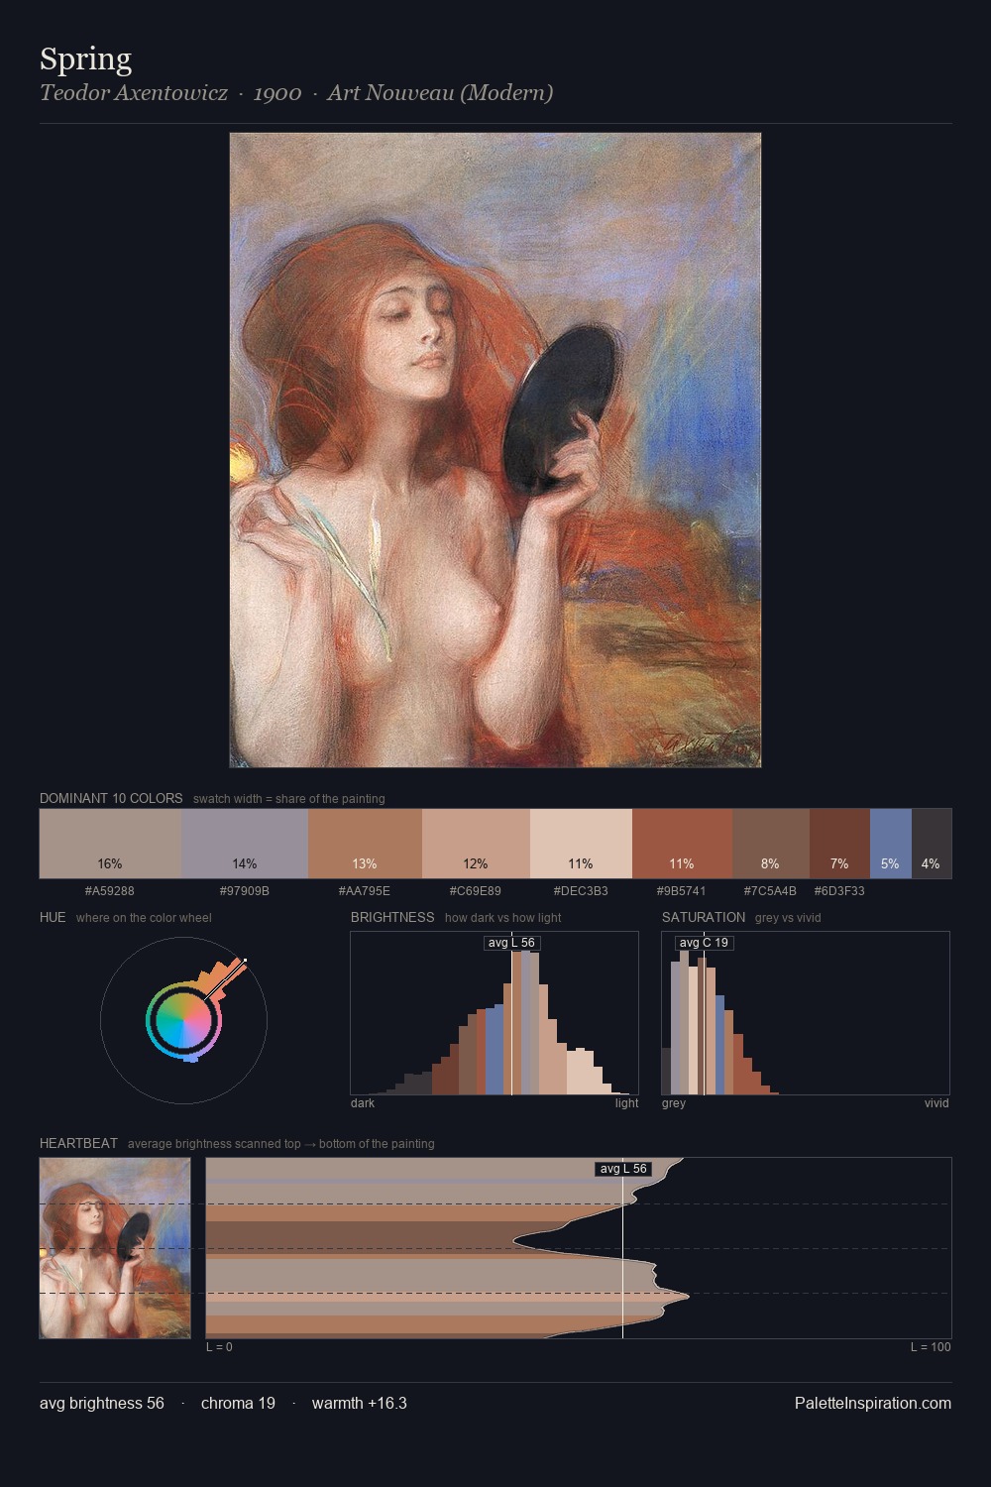Screen dimensions: 991x1487
Task: Select the #7C5A4B hex code
Action: pos(770,891)
